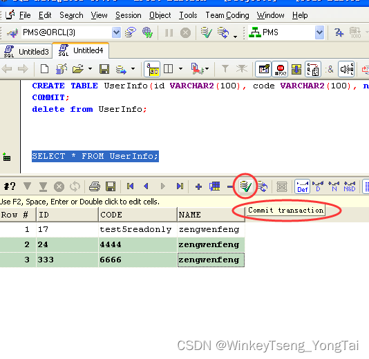This screenshot has height=359, width=369.
Task: Click the #? icon in results toolbar
Action: 10,186
